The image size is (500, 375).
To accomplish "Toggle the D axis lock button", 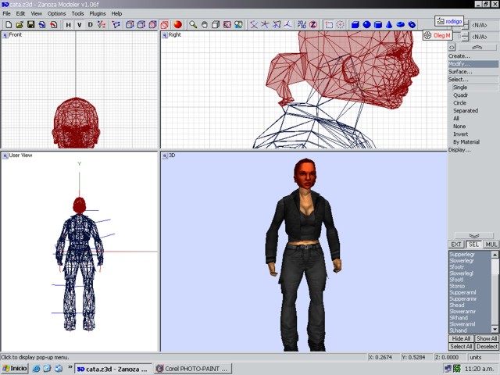I will [91, 24].
